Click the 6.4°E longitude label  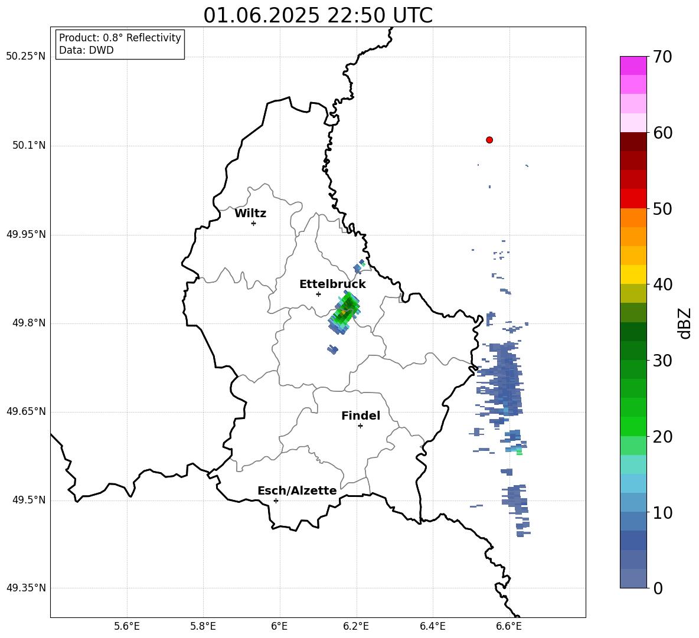[432, 626]
